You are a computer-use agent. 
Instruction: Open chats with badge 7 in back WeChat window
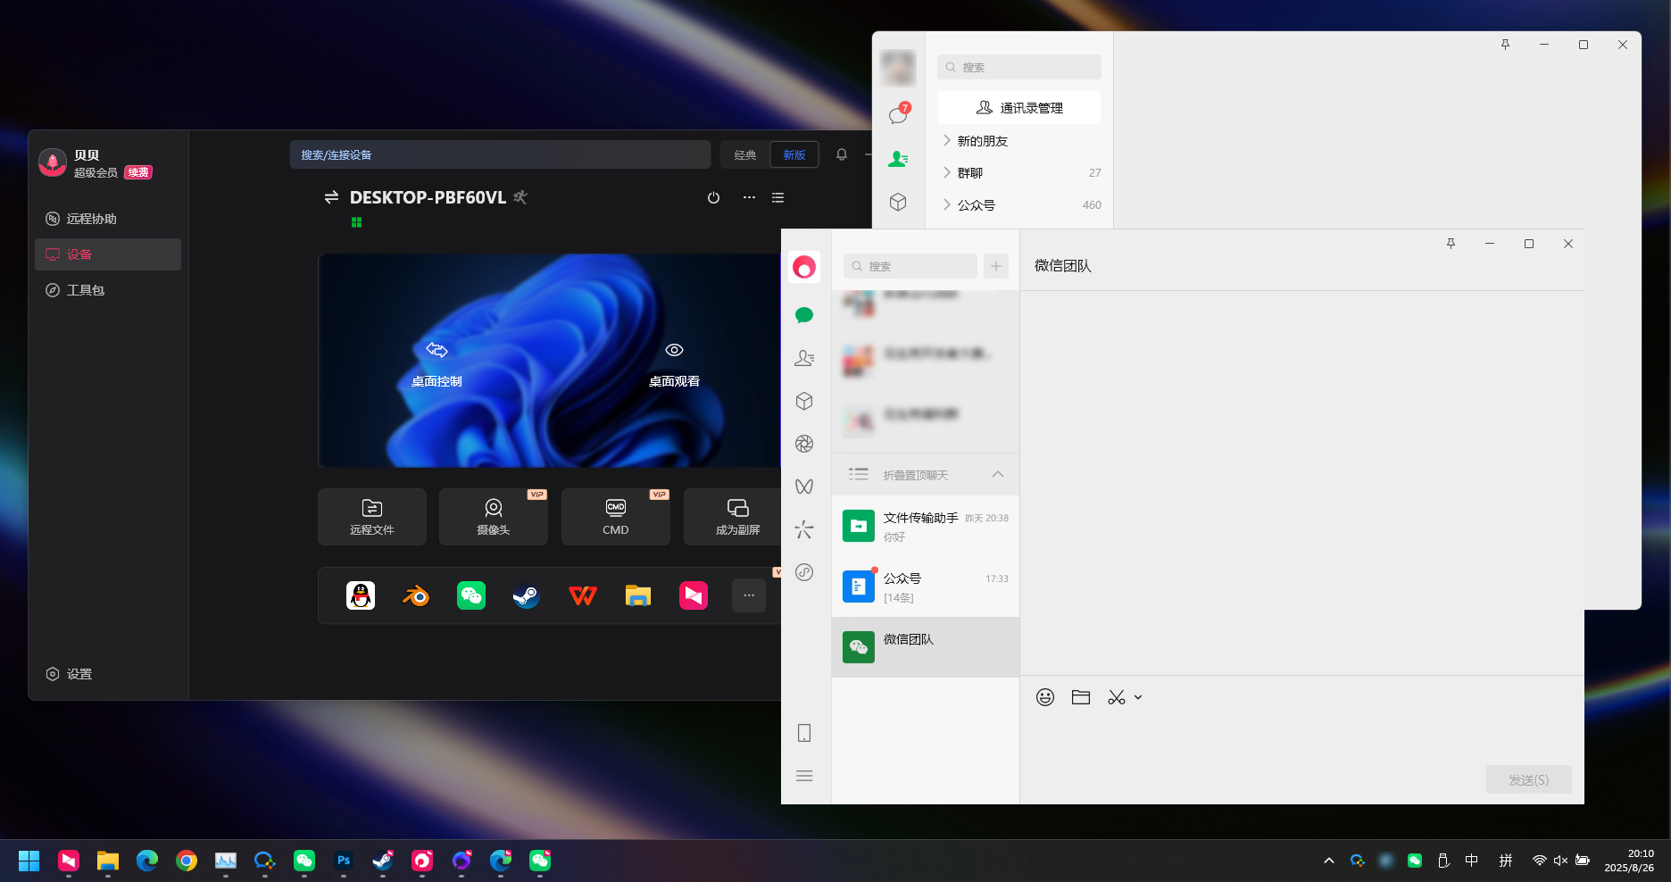[x=898, y=115]
